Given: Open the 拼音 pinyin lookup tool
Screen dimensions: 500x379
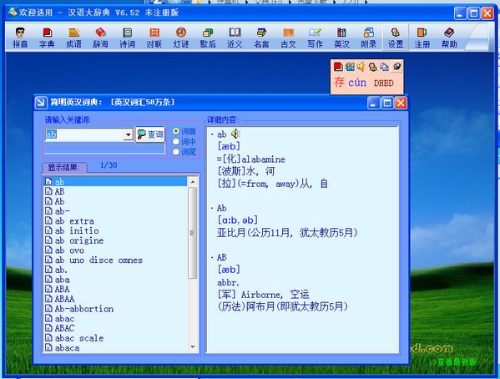Looking at the screenshot, I should point(20,38).
